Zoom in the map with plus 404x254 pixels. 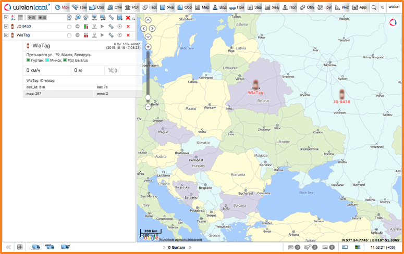coord(148,47)
